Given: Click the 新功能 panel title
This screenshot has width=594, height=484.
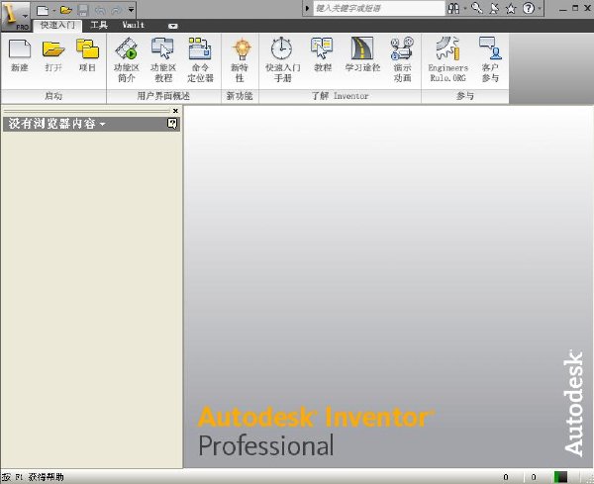Looking at the screenshot, I should pos(240,96).
